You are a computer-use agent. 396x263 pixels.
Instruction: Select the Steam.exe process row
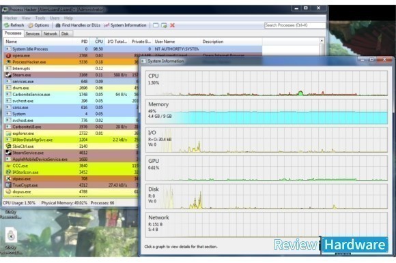click(x=71, y=75)
